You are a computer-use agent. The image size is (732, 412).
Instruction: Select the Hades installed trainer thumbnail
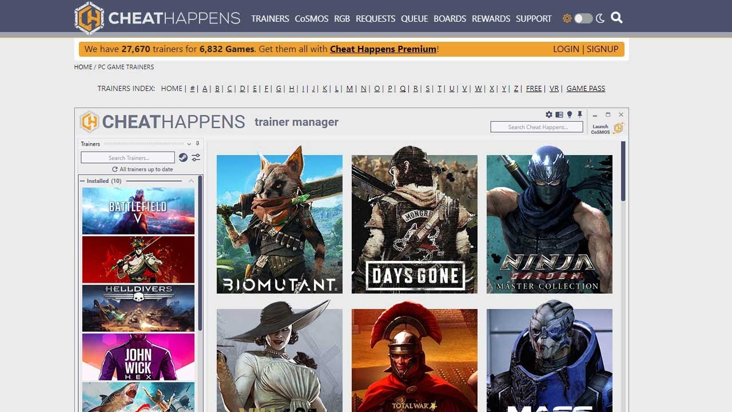(138, 260)
